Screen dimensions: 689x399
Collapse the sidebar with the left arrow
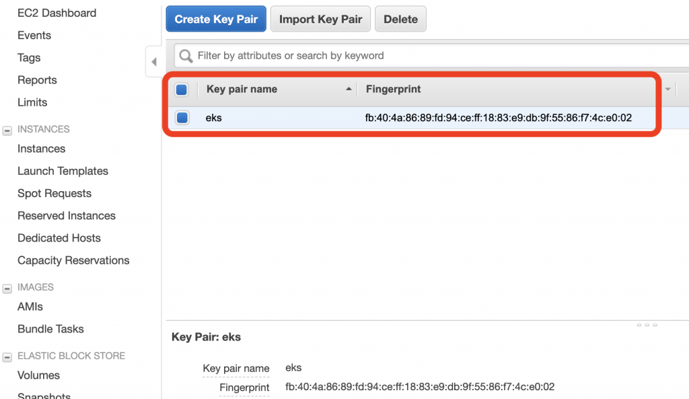point(154,61)
